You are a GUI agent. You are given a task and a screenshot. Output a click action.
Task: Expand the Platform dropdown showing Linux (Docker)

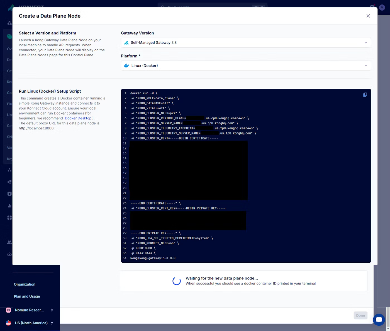pos(246,66)
